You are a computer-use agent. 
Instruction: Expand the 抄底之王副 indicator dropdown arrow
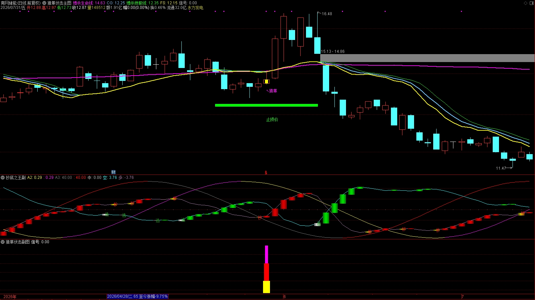tap(3, 178)
